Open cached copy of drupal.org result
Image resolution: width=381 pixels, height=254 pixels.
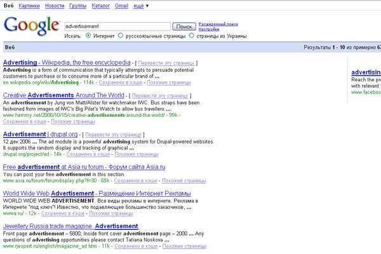point(88,154)
